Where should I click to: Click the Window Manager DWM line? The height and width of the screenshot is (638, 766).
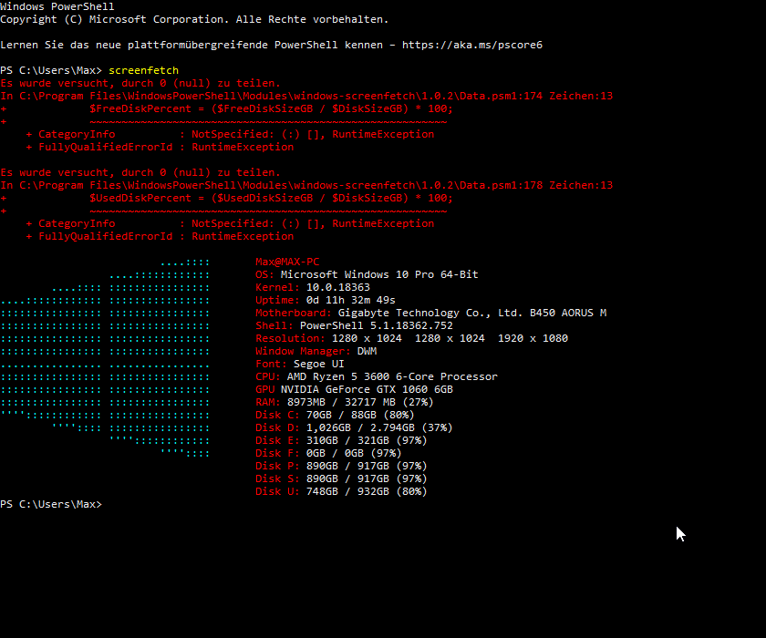point(316,351)
